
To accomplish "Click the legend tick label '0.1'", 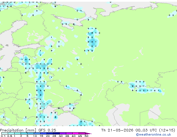I will 3,136.
